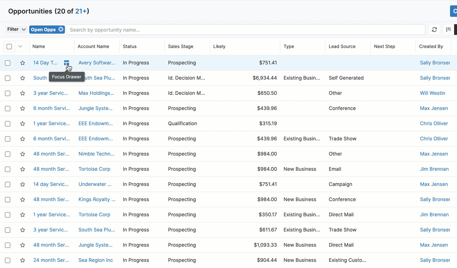Star the Max Holdings 3 year service row
Screen dimensions: 457x268
23,93
